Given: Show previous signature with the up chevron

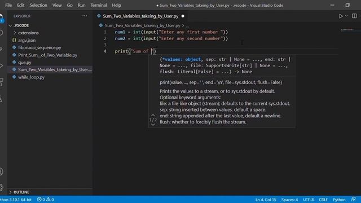Looking at the screenshot, I should point(153,115).
